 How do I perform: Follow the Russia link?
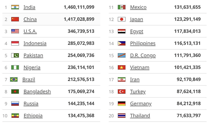pyautogui.click(x=31, y=104)
